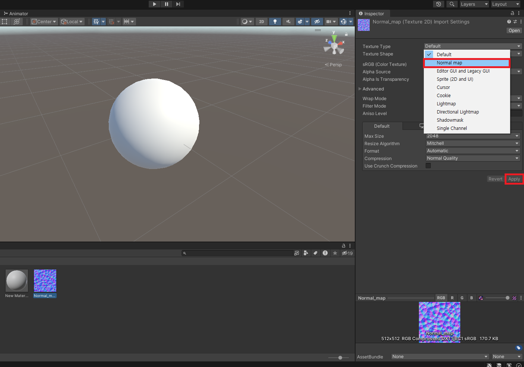Choose Normal map from the list
Viewport: 524px width, 367px height.
[467, 63]
